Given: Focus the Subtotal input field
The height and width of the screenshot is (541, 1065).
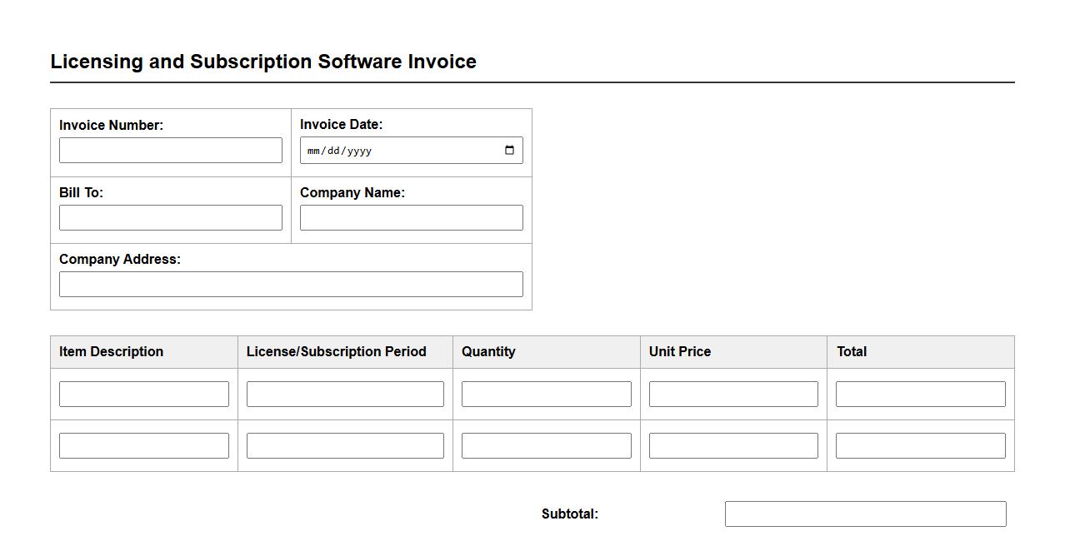Looking at the screenshot, I should click(x=865, y=514).
